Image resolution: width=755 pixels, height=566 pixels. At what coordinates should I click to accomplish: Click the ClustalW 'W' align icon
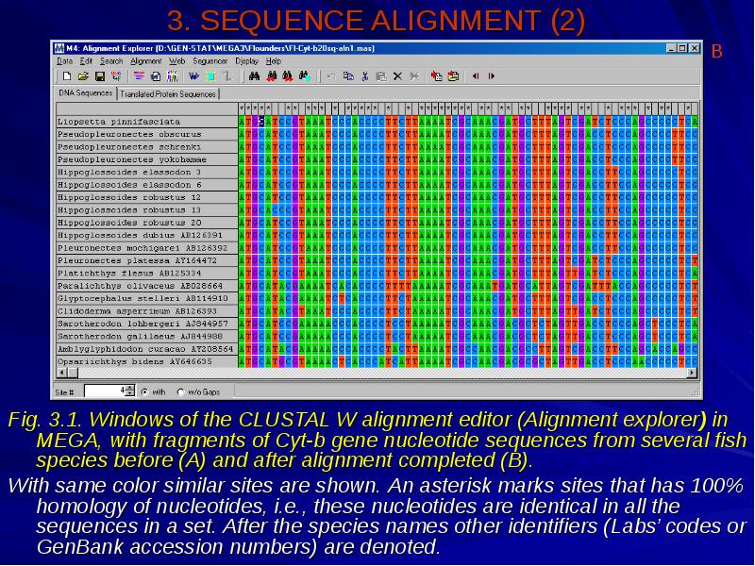tap(193, 75)
